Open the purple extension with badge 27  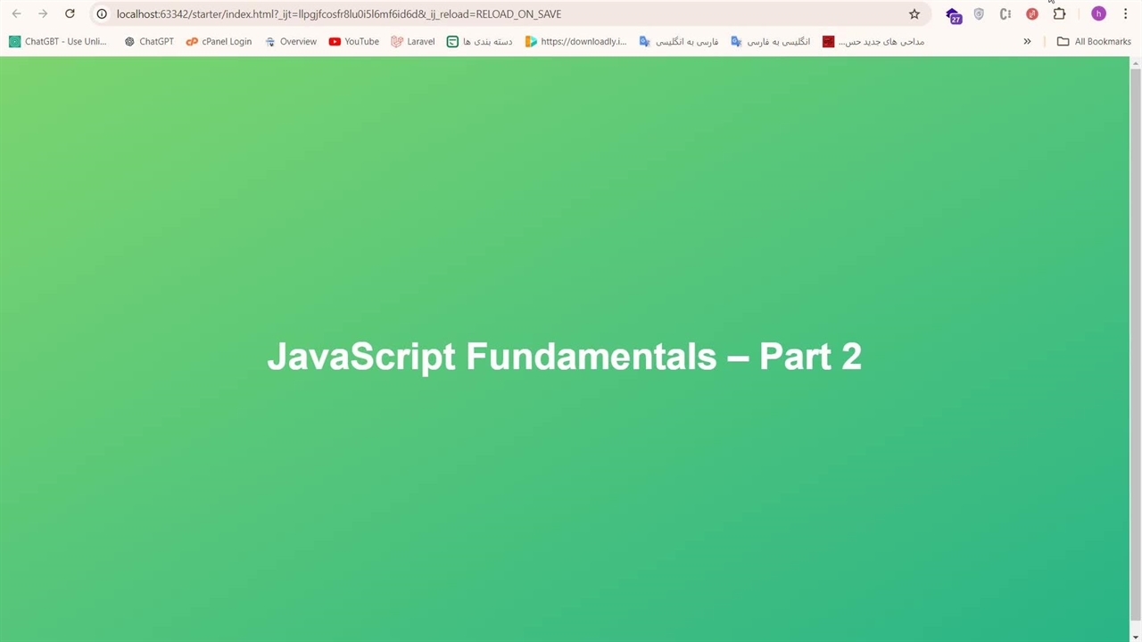point(953,14)
